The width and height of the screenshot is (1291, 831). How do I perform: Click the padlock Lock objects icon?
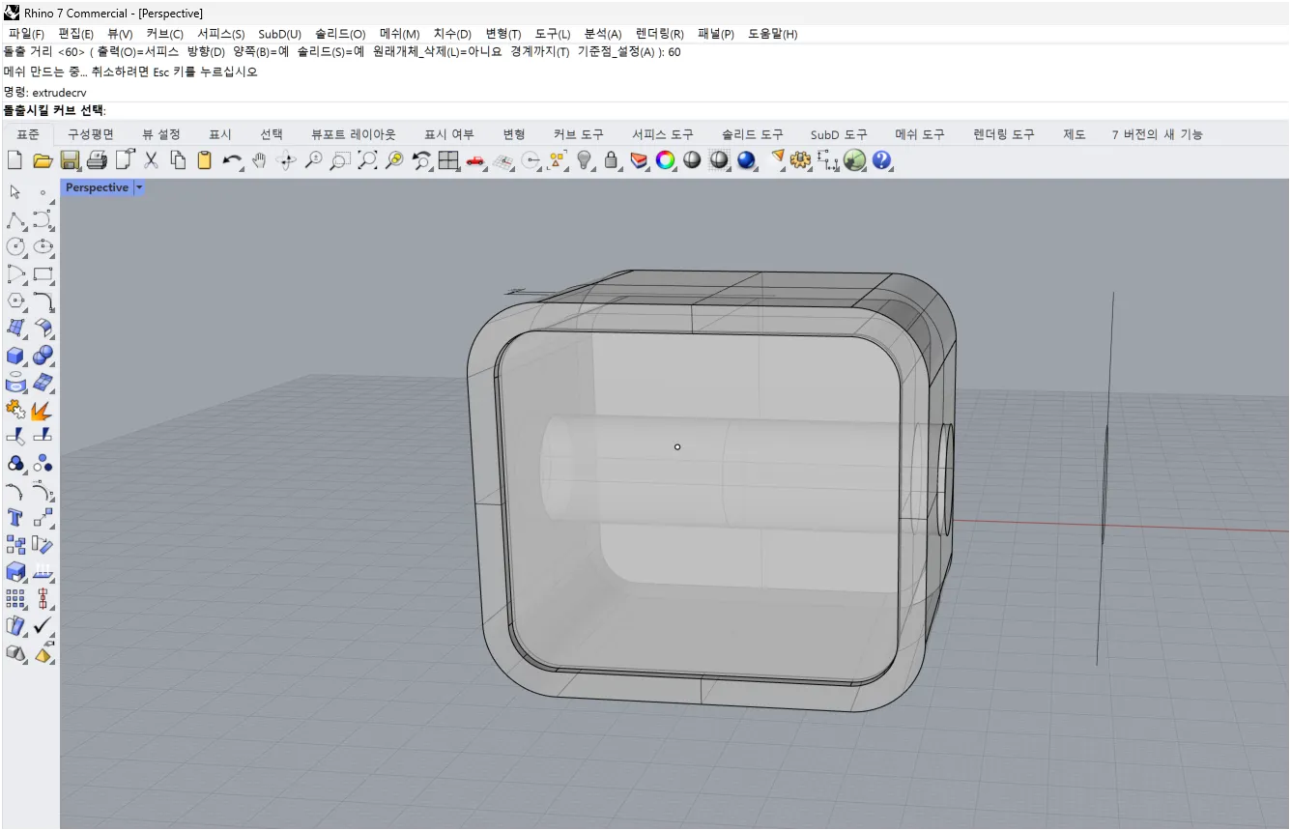click(x=611, y=160)
